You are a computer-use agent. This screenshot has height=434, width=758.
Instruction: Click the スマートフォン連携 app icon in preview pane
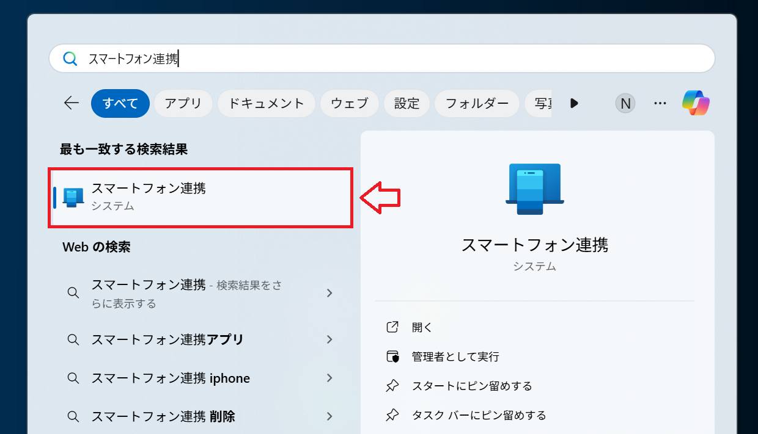coord(534,188)
